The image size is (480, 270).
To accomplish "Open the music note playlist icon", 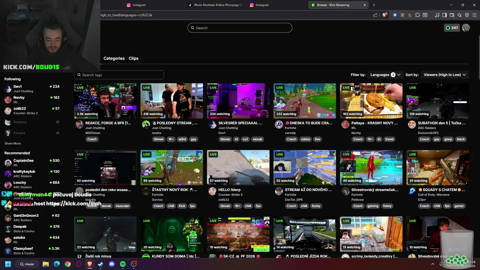I will click(437, 15).
